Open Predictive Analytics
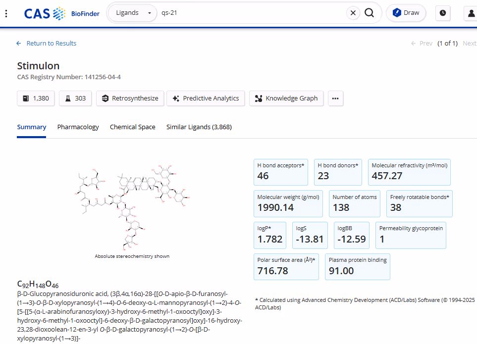Screen dimensions: 477x344 tap(206, 98)
